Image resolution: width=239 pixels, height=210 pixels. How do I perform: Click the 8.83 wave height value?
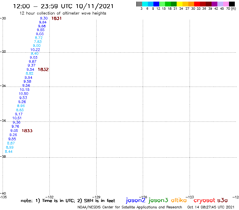pos(20,110)
